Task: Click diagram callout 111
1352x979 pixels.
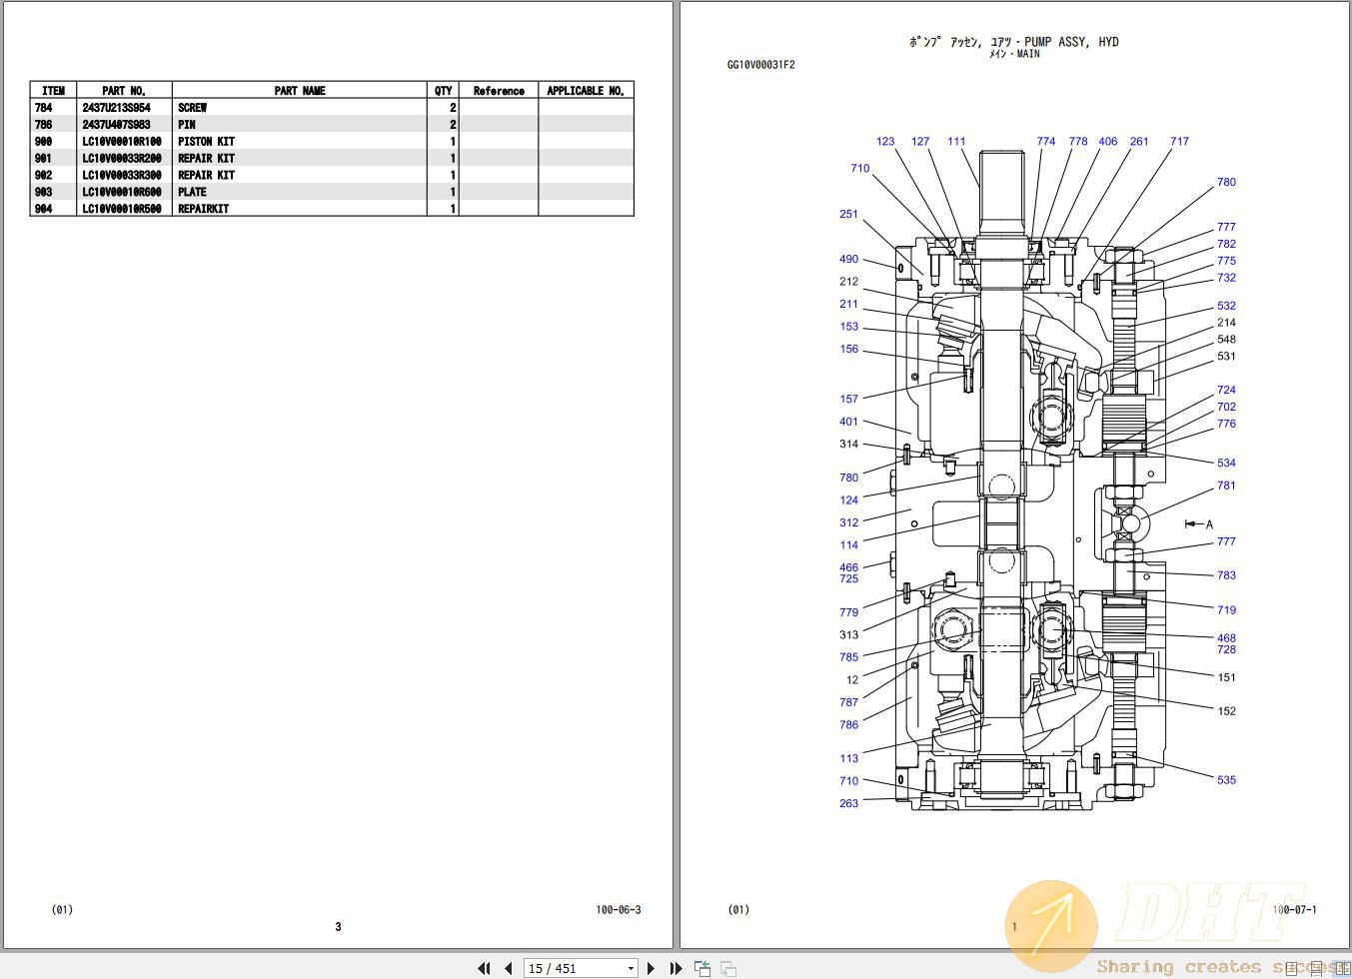Action: 956,142
